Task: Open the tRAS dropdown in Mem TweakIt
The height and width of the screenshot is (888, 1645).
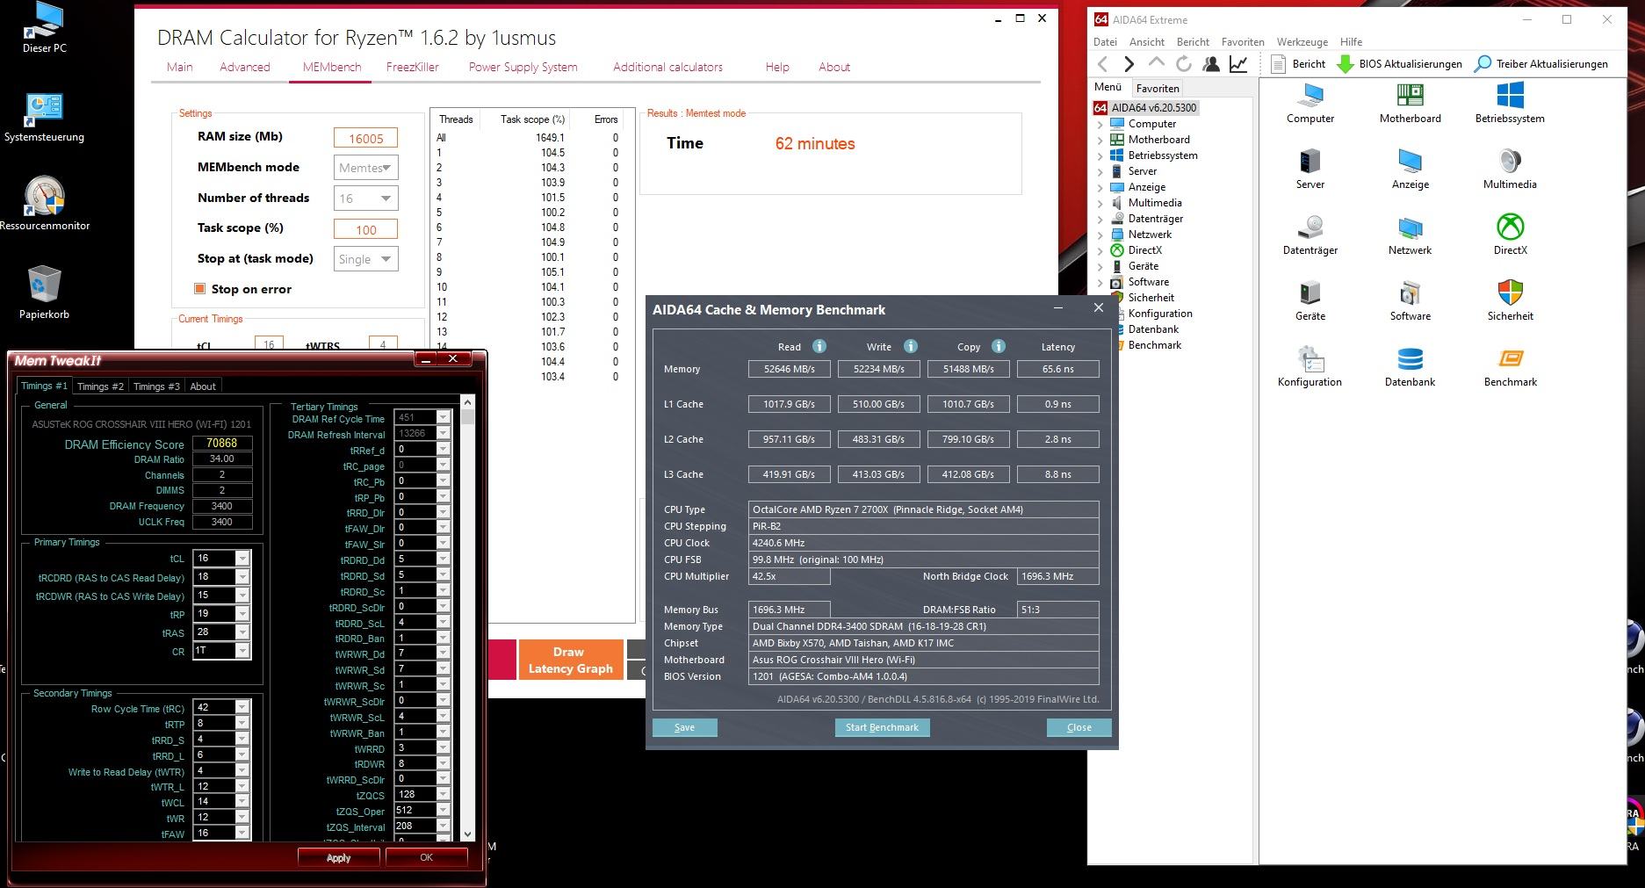Action: [243, 632]
